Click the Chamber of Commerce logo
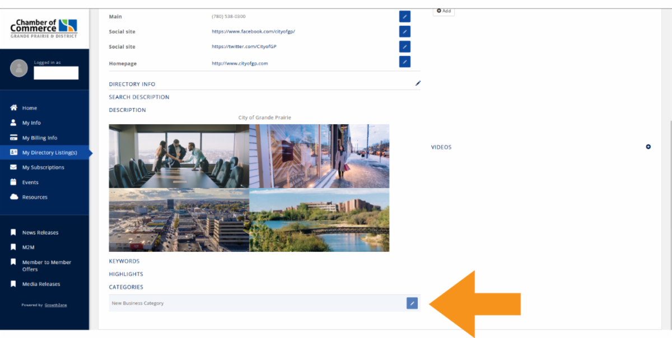672x338 pixels. click(x=44, y=27)
